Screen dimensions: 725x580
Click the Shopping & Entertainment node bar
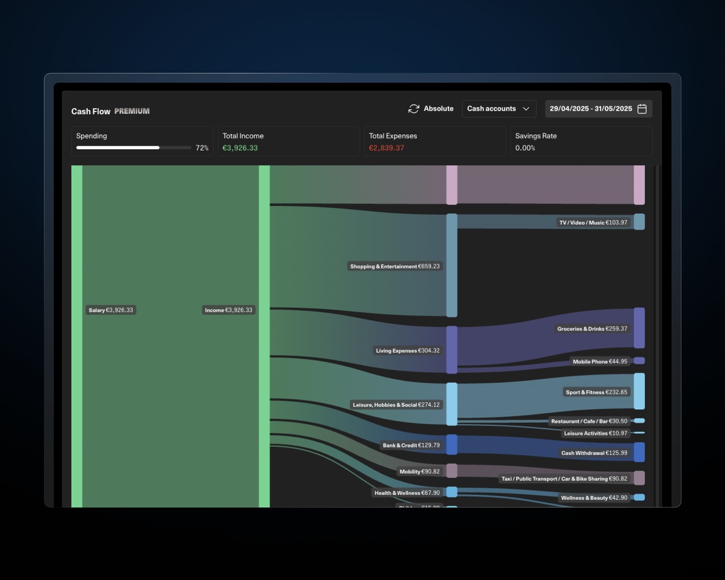click(x=452, y=265)
